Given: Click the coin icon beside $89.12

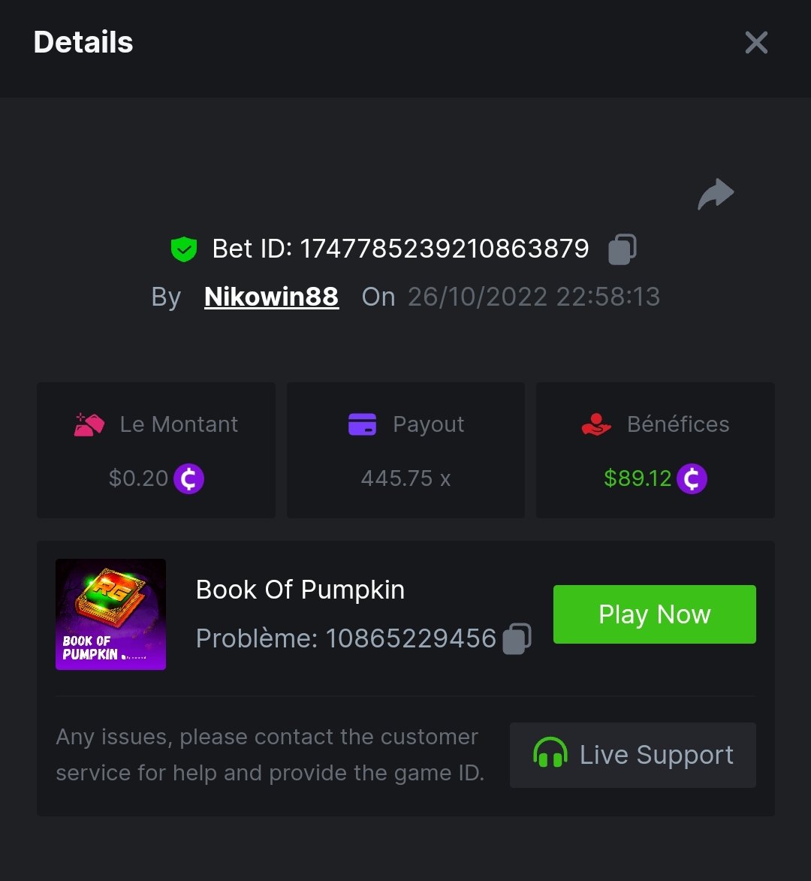Looking at the screenshot, I should tap(692, 478).
